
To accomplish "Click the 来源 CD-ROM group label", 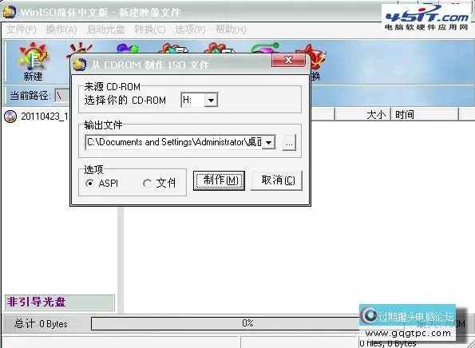I will tap(112, 87).
